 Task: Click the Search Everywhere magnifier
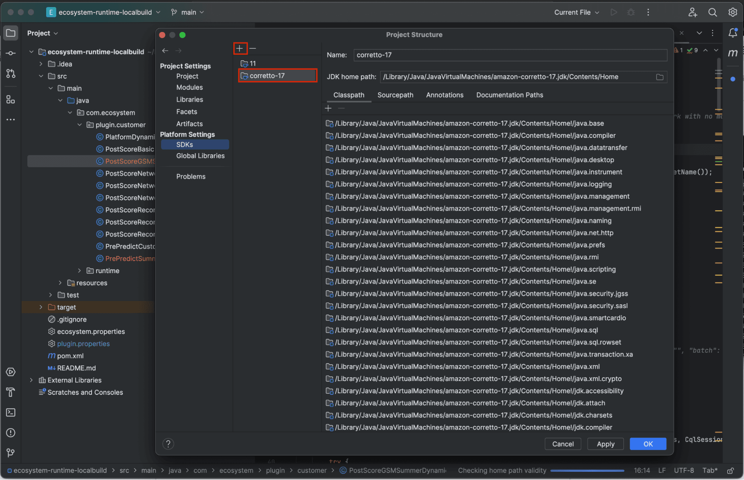[712, 12]
